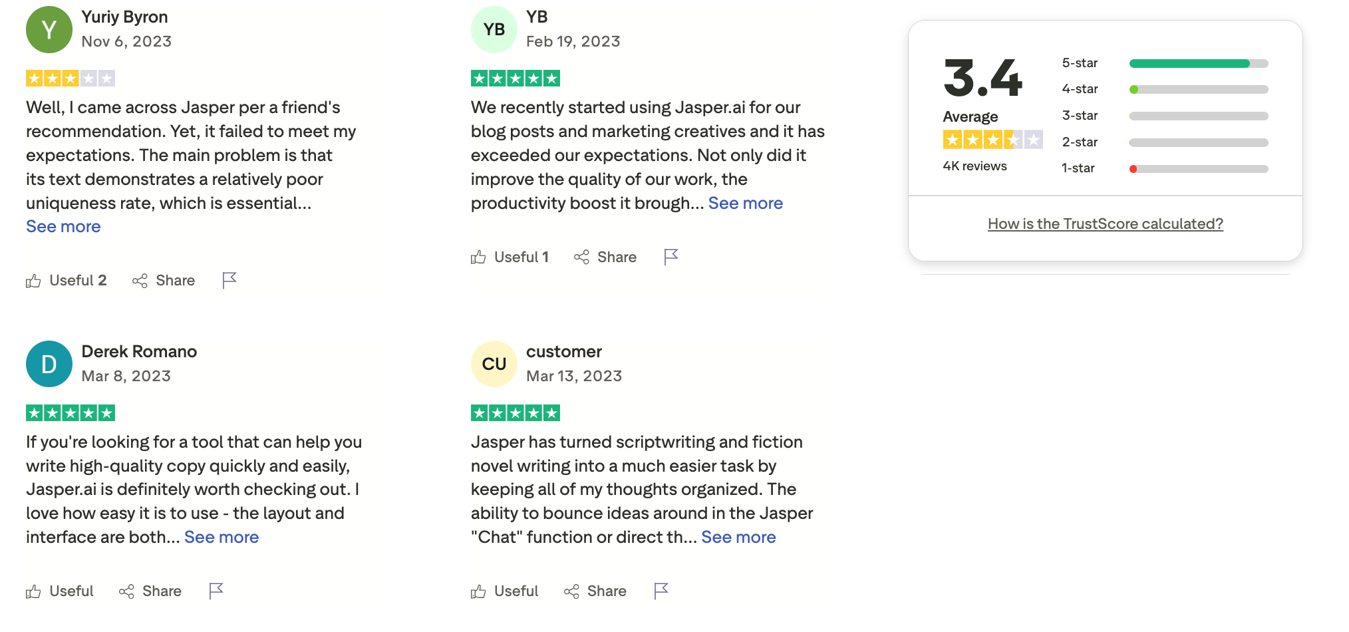This screenshot has height=632, width=1349.
Task: Click the thumbs-up icon under the customer review
Action: [478, 591]
